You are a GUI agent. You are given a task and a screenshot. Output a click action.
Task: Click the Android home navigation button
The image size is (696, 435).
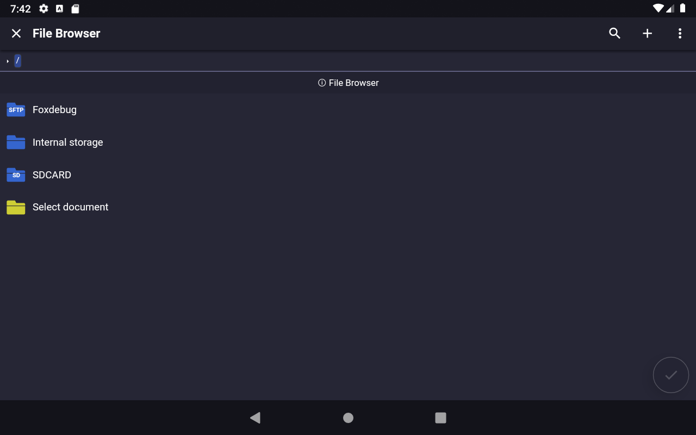(348, 418)
